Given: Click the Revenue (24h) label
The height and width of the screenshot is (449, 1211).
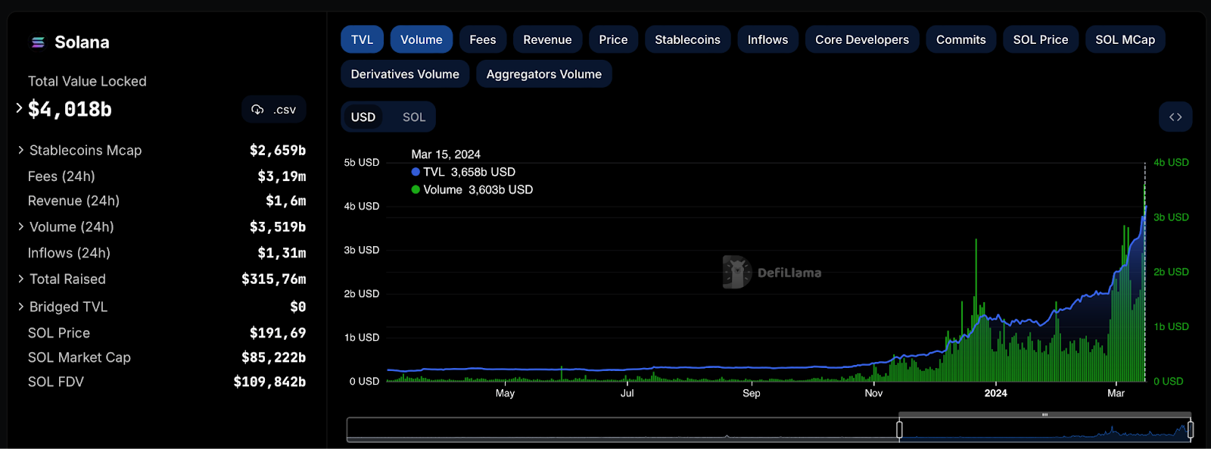Looking at the screenshot, I should pyautogui.click(x=73, y=201).
